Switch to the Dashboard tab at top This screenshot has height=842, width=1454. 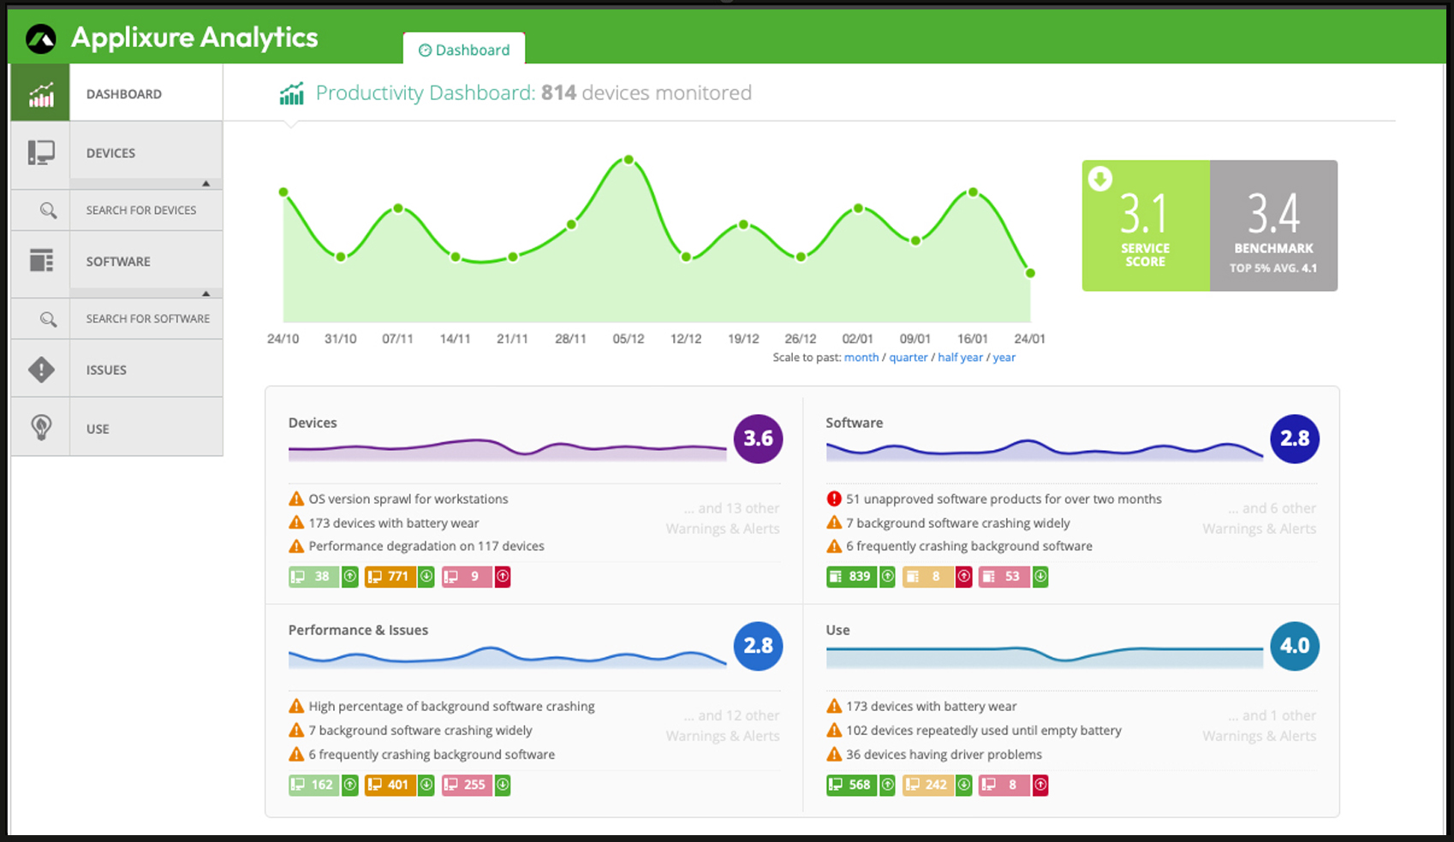(463, 50)
